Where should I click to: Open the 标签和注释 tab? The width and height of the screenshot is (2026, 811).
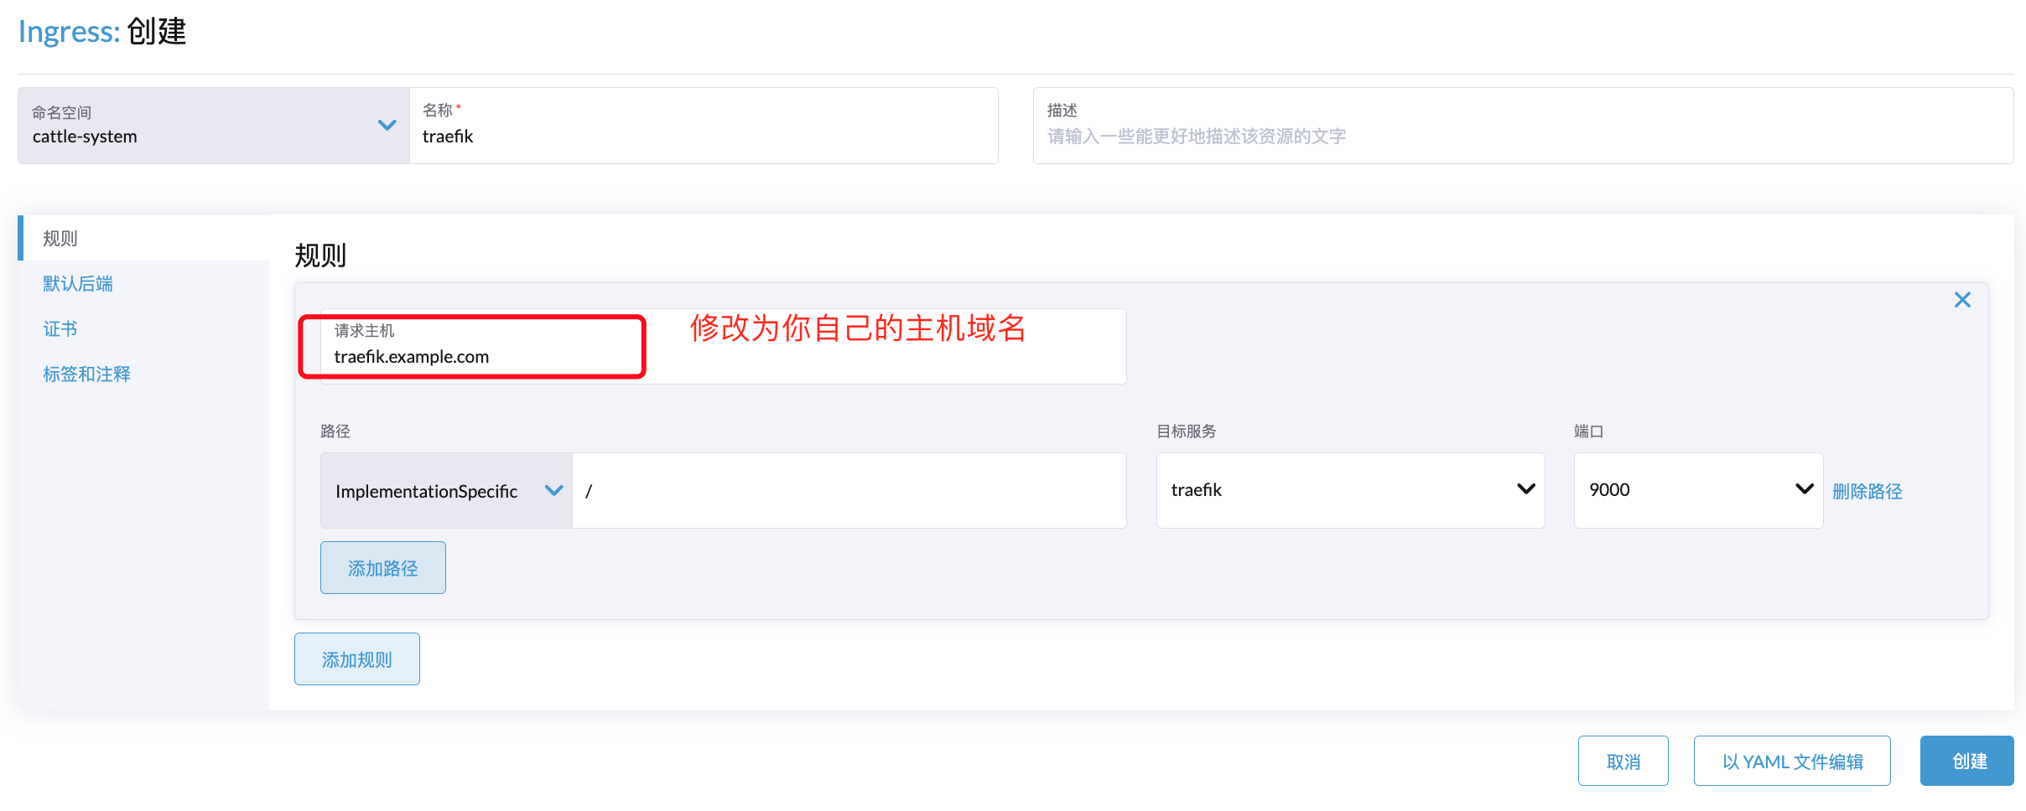click(x=86, y=375)
